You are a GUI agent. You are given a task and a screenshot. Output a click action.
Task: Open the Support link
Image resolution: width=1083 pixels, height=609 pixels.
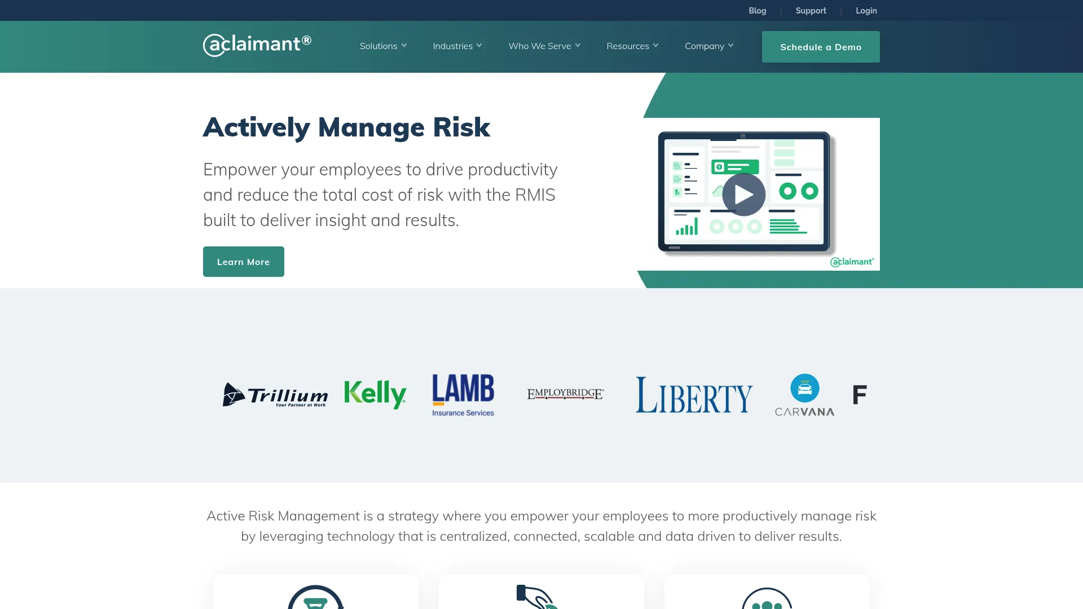[811, 11]
